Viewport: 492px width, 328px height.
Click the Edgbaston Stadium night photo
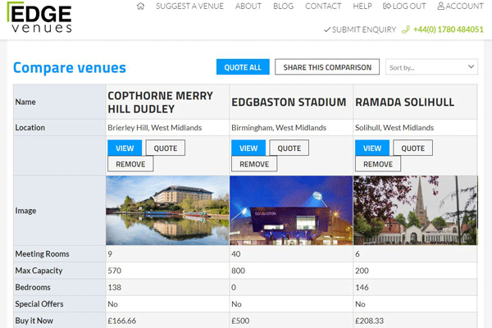pyautogui.click(x=291, y=210)
